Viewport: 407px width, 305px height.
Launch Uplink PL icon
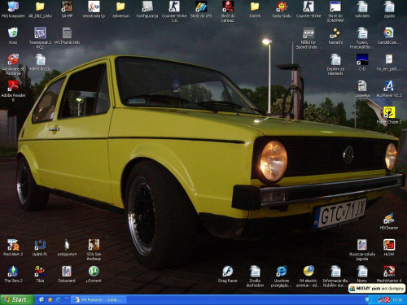[40, 245]
